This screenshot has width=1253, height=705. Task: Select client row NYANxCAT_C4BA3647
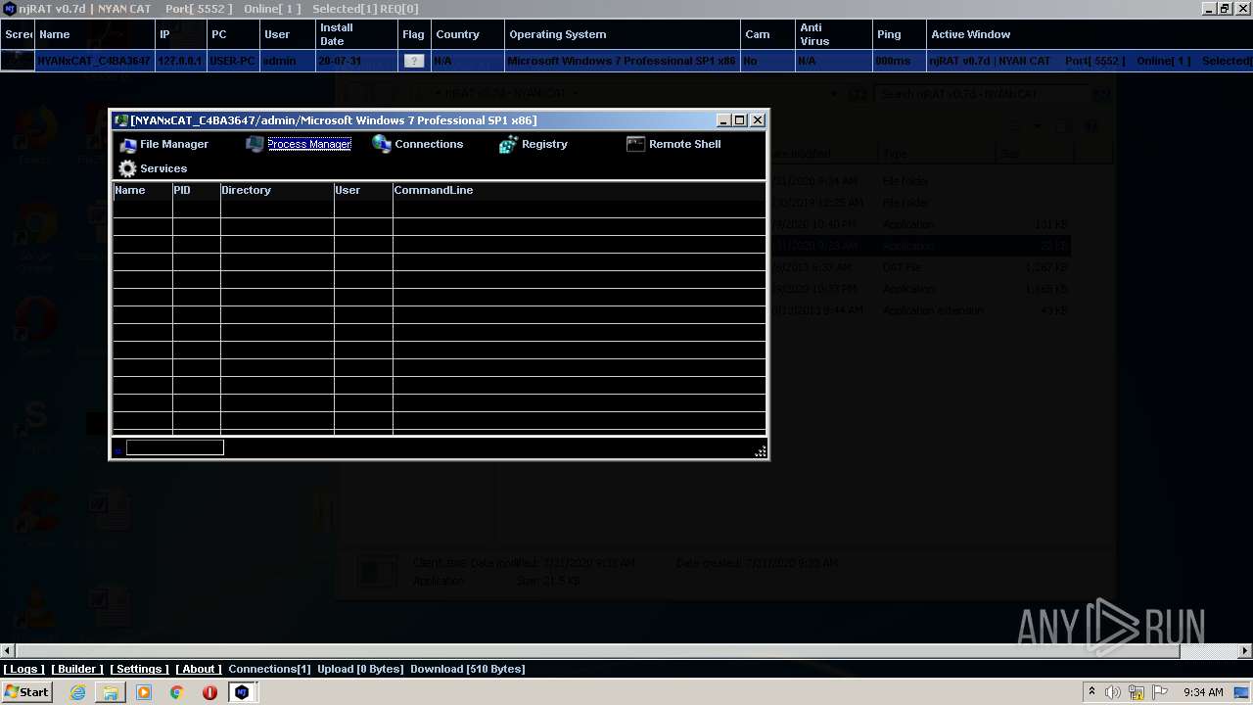[626, 61]
